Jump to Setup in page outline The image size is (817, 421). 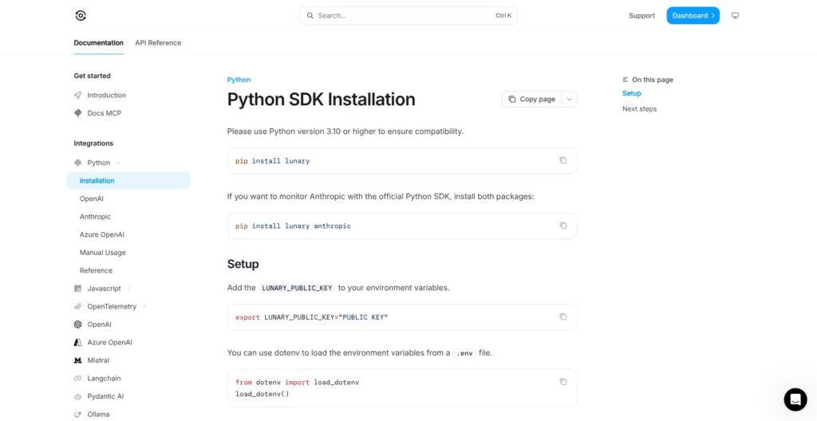(x=632, y=93)
